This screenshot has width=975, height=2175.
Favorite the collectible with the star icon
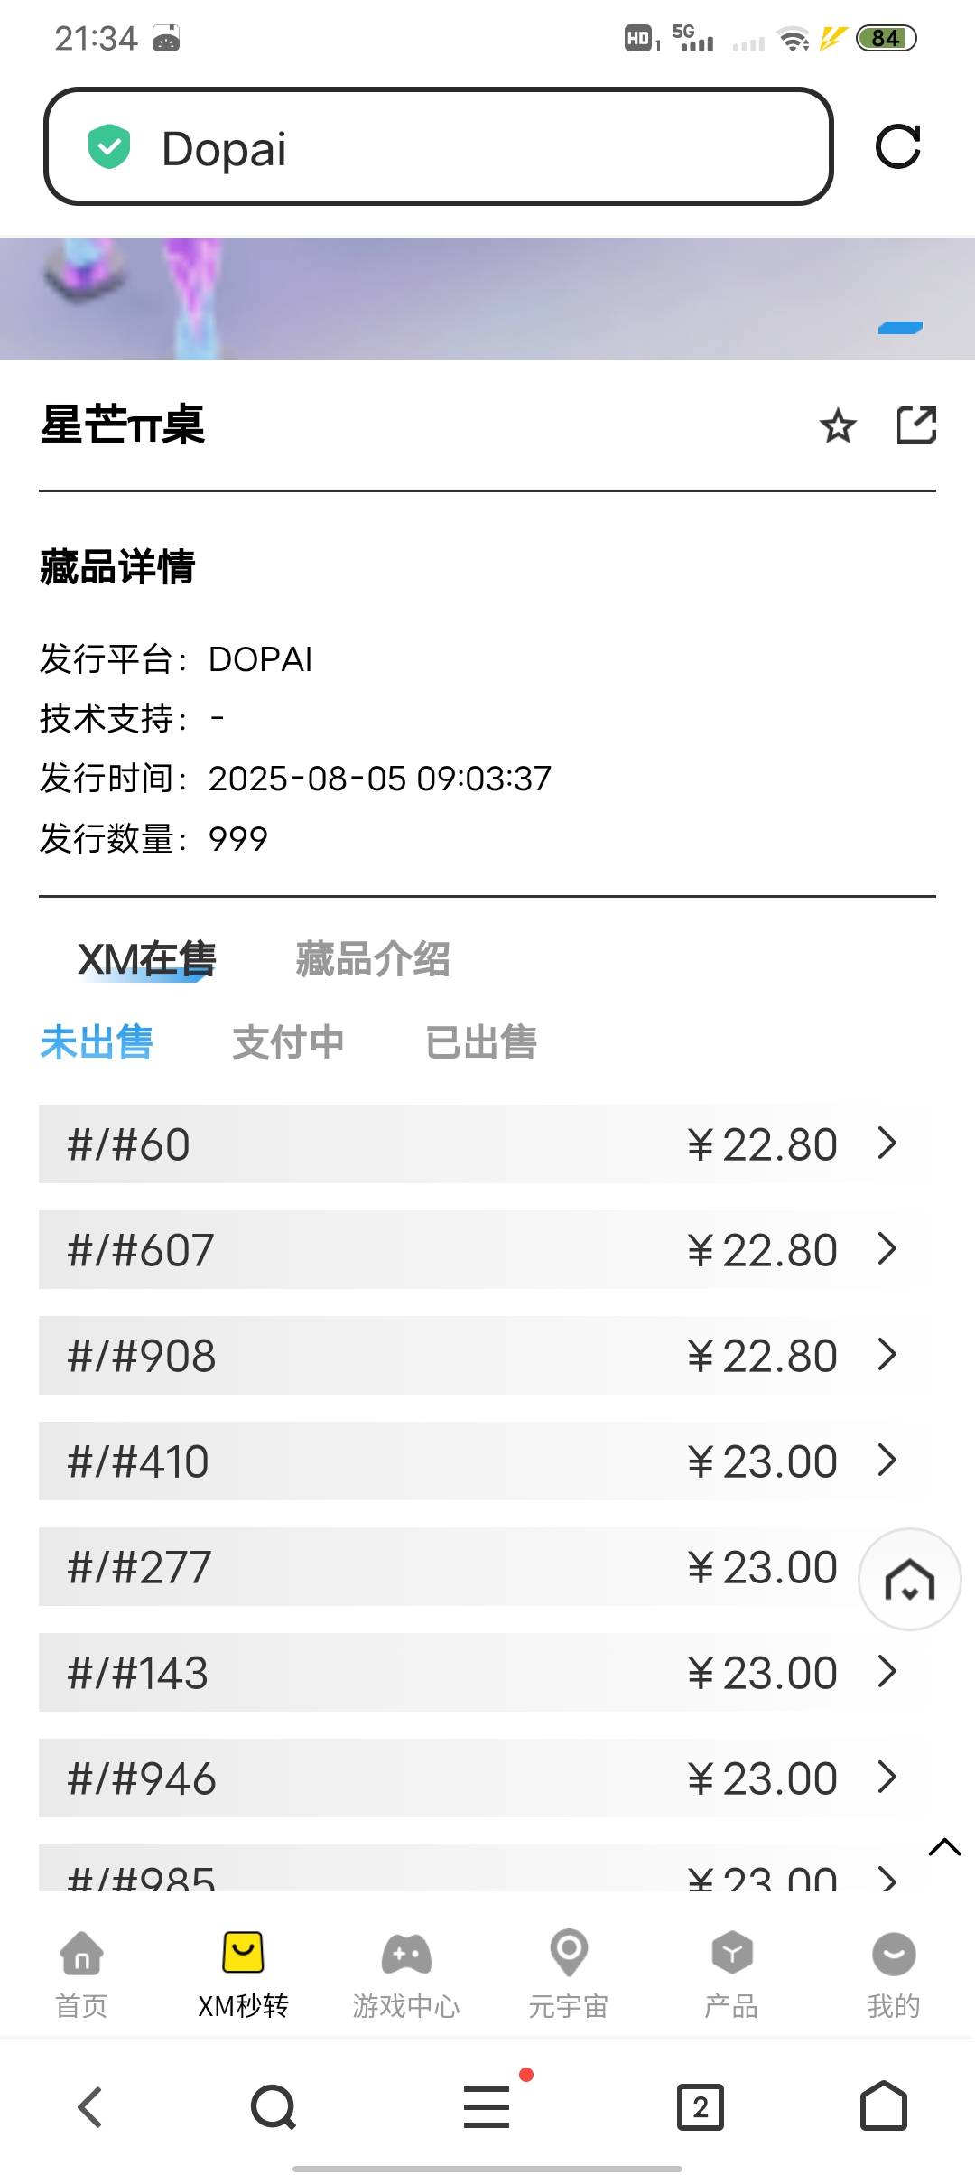tap(838, 425)
